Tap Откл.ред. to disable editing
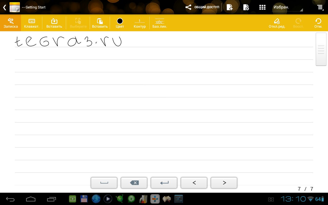 pos(277,23)
